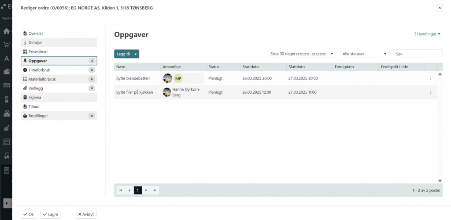Open three-dot menu for Bytte flier på kjøkken

coord(430,92)
